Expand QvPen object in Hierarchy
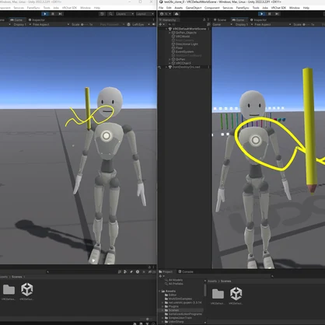 [x=169, y=59]
